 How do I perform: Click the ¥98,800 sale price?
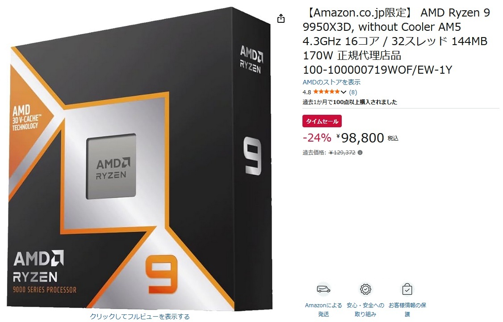[x=360, y=138]
